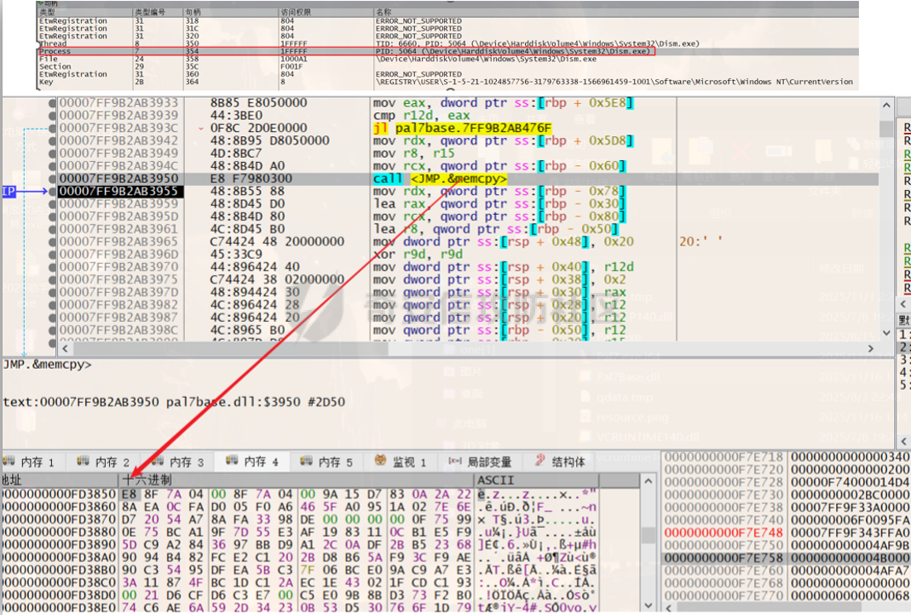
Task: Click the jump arrow icon beside the jl instruction
Action: coord(201,129)
